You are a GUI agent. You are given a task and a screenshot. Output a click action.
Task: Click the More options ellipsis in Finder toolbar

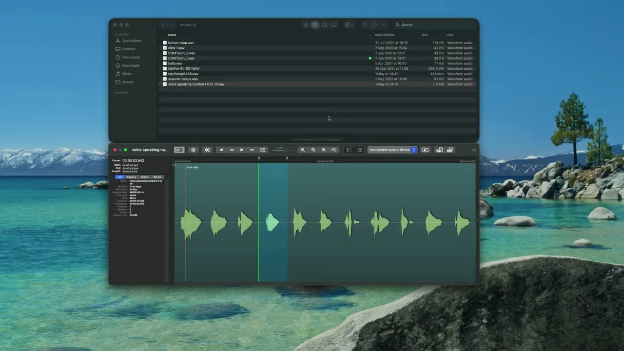point(384,25)
